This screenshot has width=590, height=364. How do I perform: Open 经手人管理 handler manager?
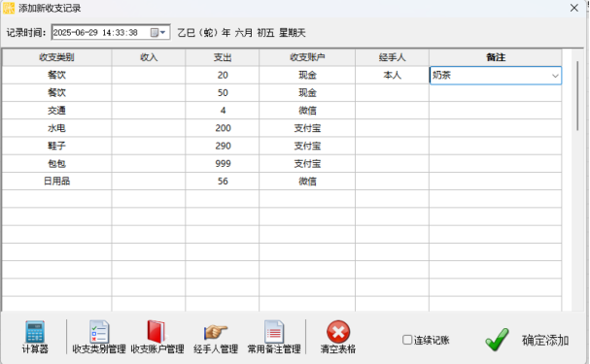tap(216, 337)
